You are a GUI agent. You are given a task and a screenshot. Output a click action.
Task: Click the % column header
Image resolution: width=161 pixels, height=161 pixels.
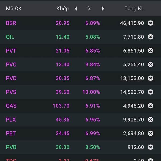(x=89, y=9)
